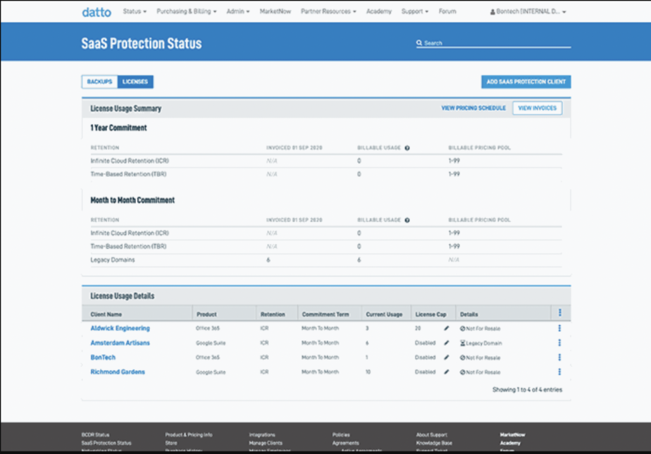This screenshot has width=651, height=454.
Task: Edit license cap for Richmond Gardens
Action: point(446,372)
